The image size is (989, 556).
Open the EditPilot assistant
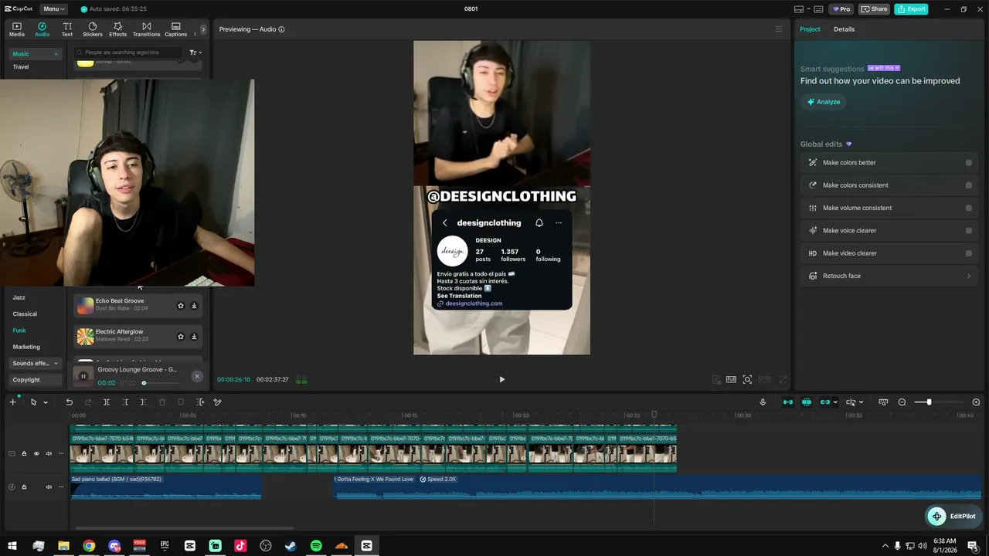pyautogui.click(x=953, y=516)
